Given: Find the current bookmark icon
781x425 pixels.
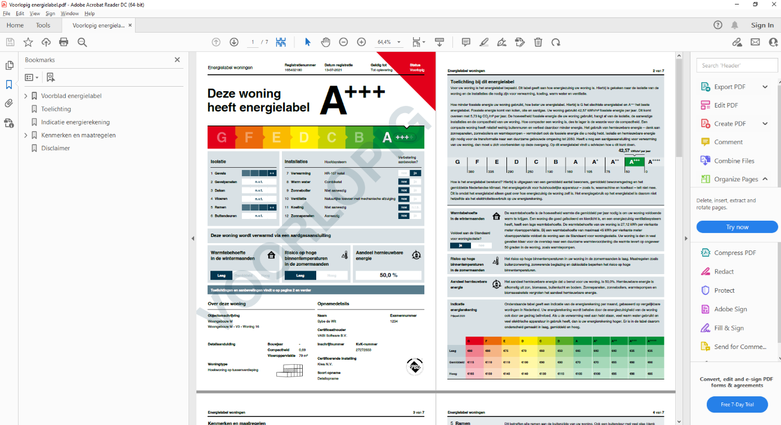Looking at the screenshot, I should point(51,77).
